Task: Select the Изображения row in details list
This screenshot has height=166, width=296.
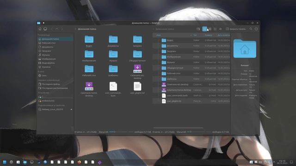Action: click(191, 57)
